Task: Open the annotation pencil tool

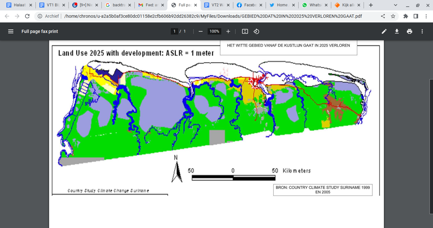Action: tap(384, 31)
